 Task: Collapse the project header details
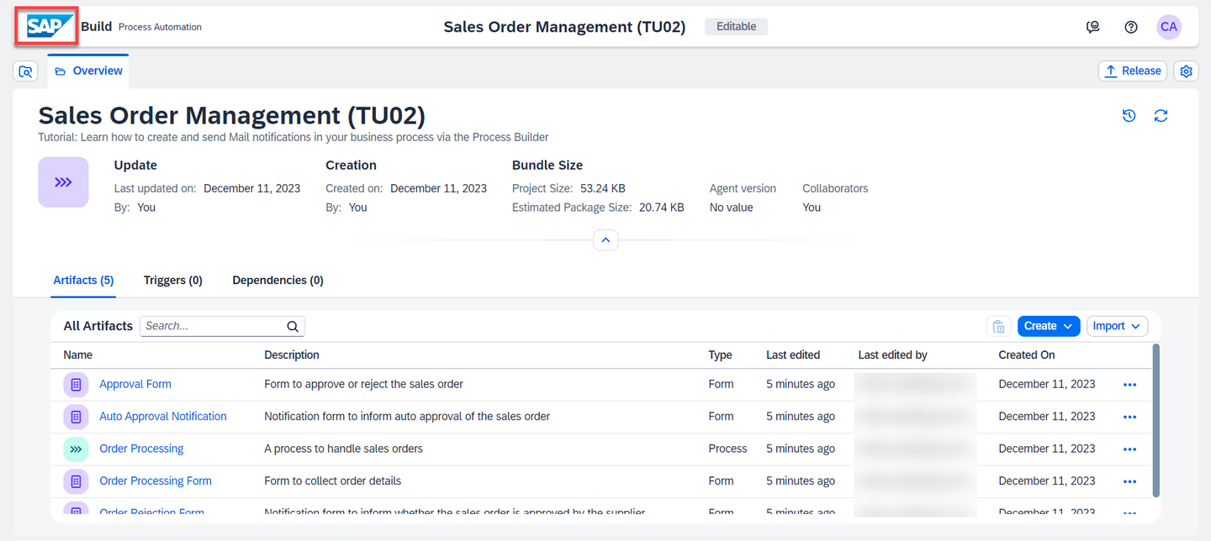tap(605, 240)
